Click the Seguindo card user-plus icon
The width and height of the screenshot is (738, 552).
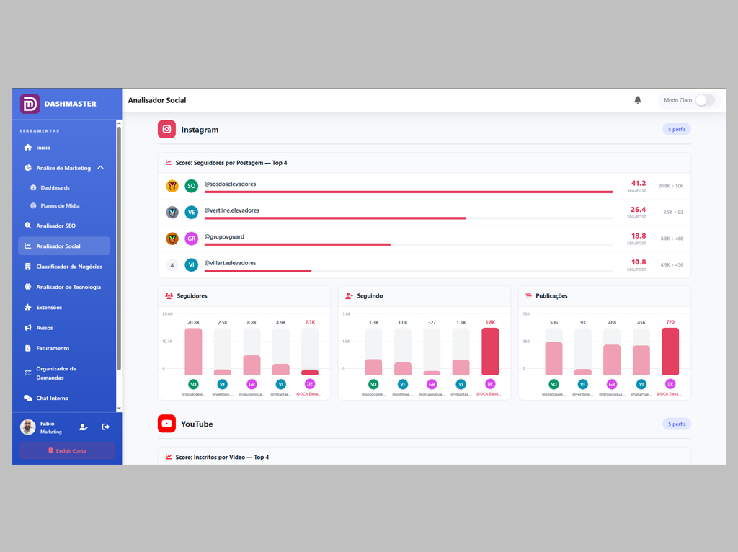click(349, 296)
